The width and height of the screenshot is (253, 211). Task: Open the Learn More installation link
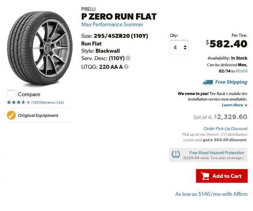tap(232, 105)
